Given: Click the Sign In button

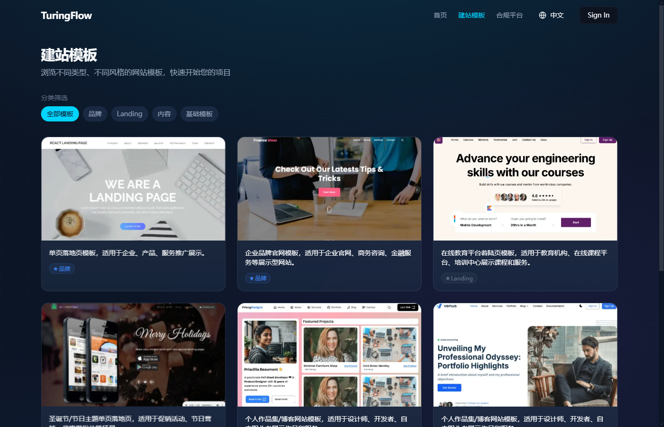Looking at the screenshot, I should click(x=598, y=15).
